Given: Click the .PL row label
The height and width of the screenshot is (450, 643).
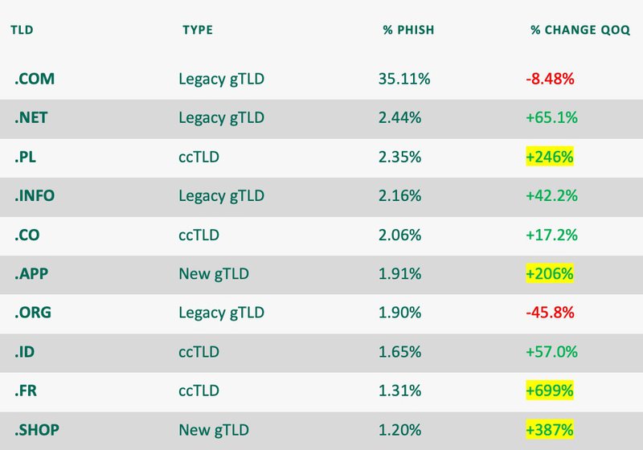Looking at the screenshot, I should (x=26, y=157).
